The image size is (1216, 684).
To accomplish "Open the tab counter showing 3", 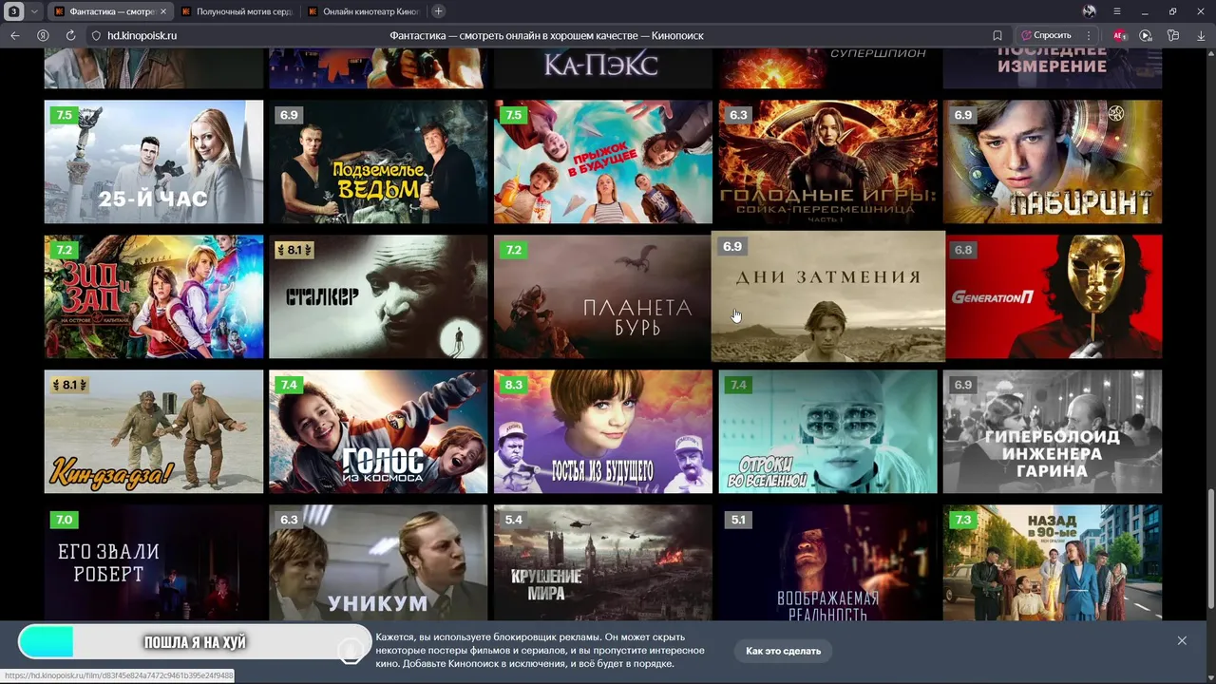I will tap(14, 11).
